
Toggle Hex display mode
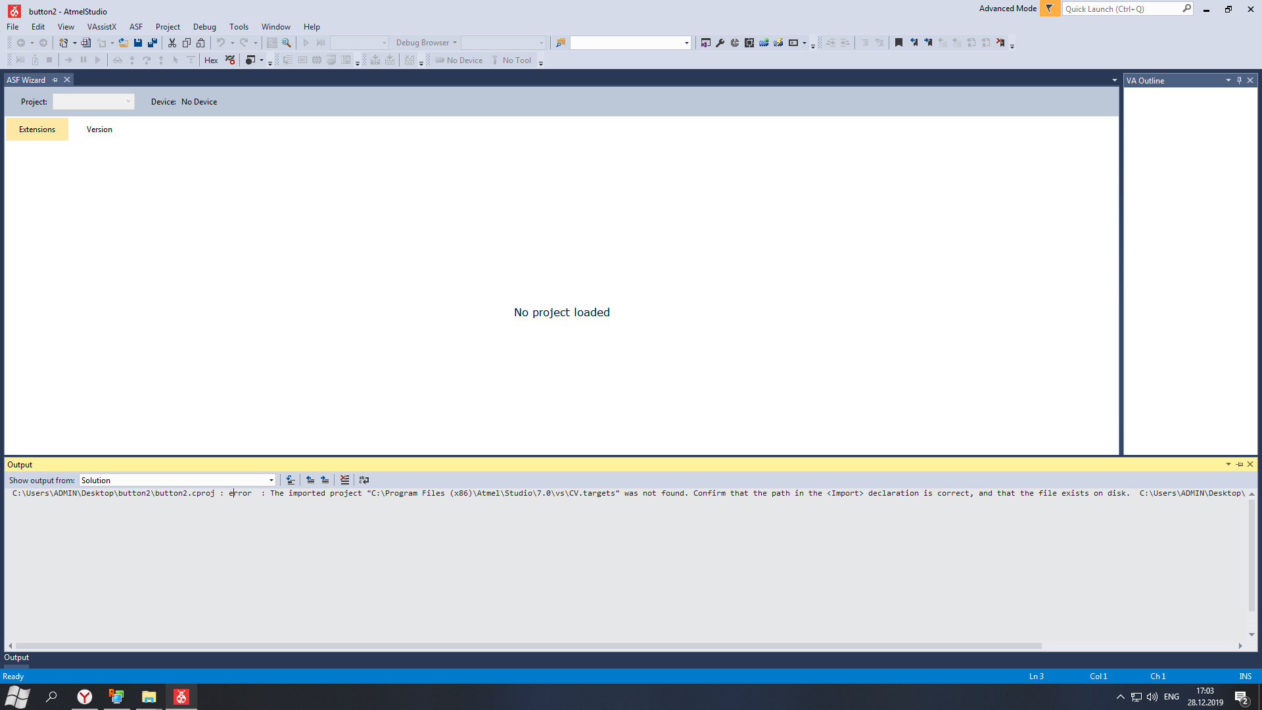coord(211,60)
